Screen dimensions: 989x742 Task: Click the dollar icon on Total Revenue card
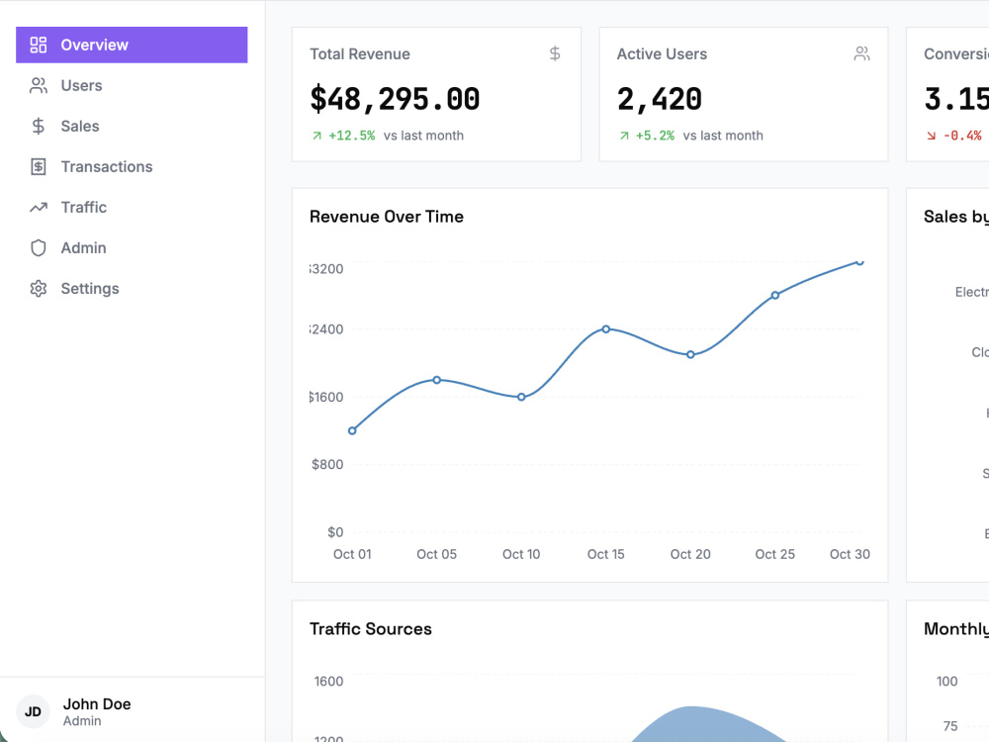click(x=555, y=53)
